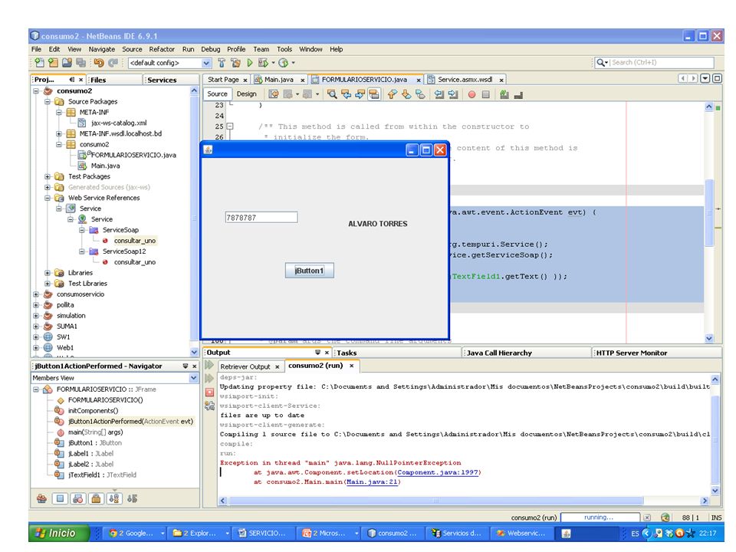Image resolution: width=736 pixels, height=552 pixels.
Task: Click the Uncomment icon in editor toolbar
Action: (x=518, y=94)
